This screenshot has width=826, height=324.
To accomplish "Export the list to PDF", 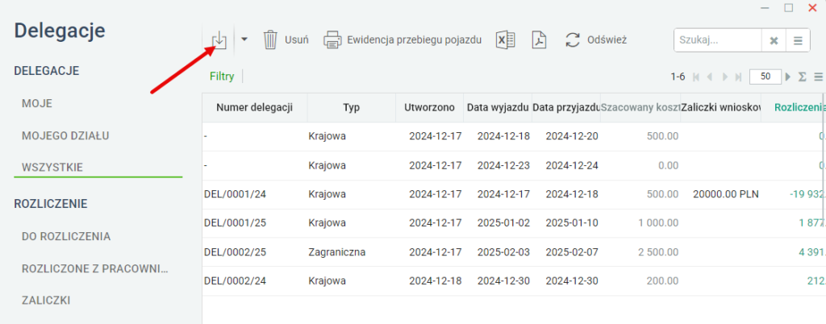I will [x=539, y=39].
